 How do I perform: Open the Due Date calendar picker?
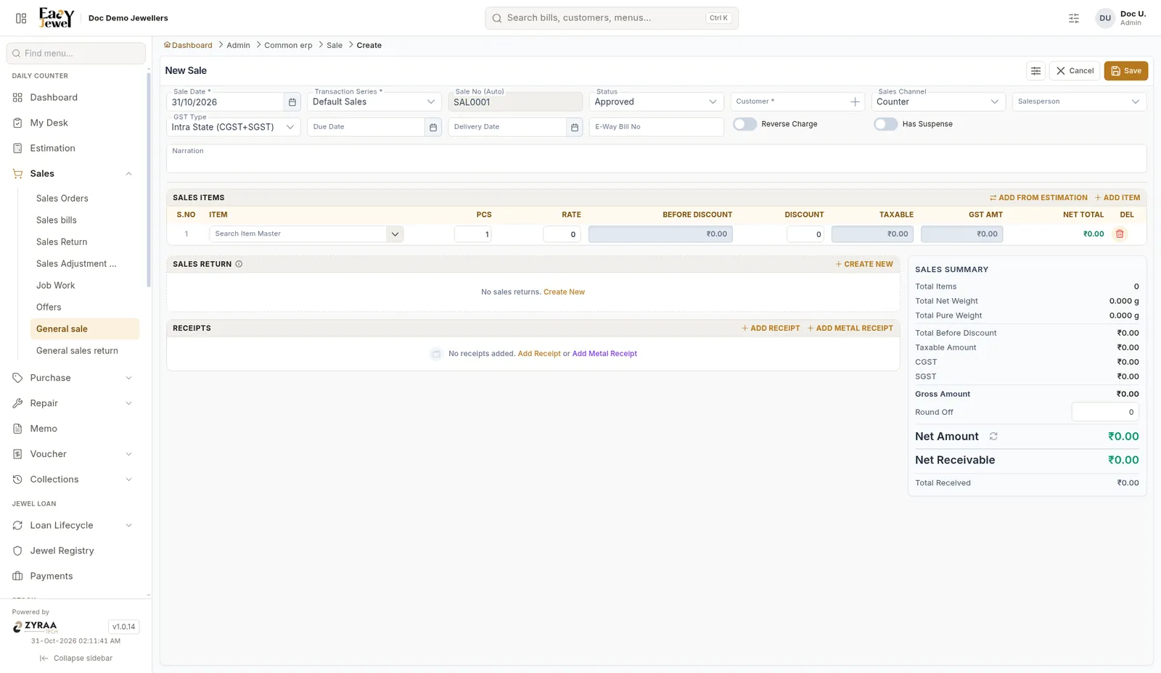tap(433, 127)
